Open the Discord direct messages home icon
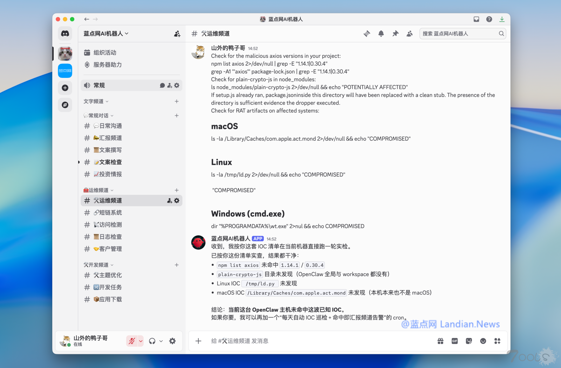This screenshot has height=368, width=561. pos(65,33)
